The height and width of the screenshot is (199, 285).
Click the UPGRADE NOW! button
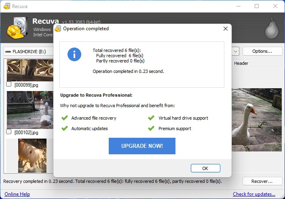click(x=142, y=146)
